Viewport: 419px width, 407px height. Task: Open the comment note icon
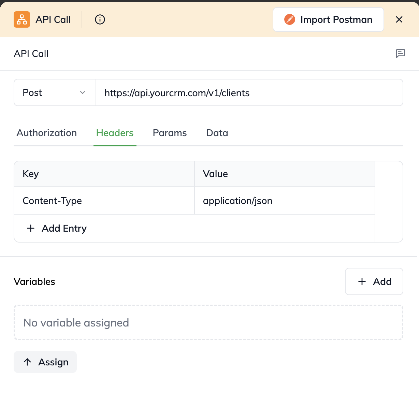pos(400,54)
